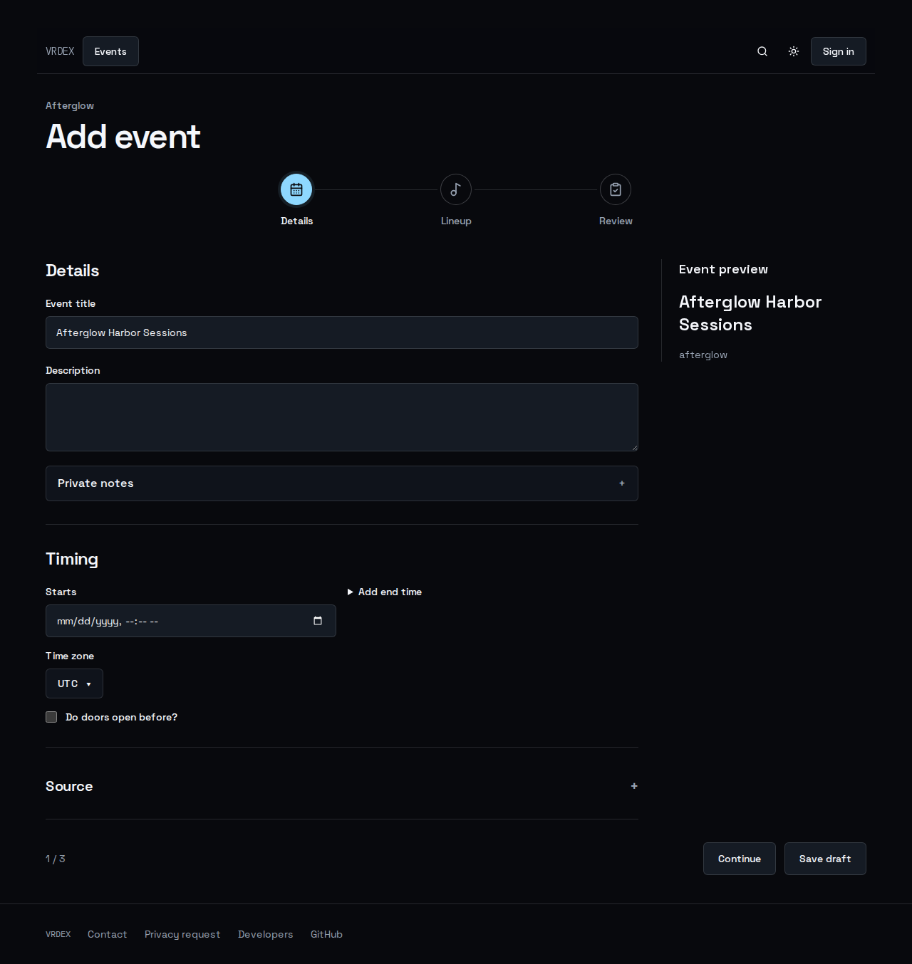Go to the Lineup music note step
The width and height of the screenshot is (912, 964).
click(456, 189)
